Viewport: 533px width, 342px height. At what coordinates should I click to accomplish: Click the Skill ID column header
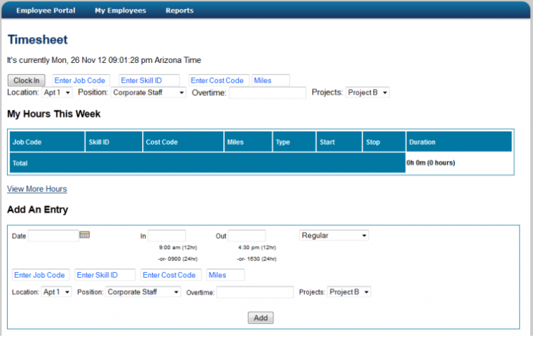tap(114, 142)
